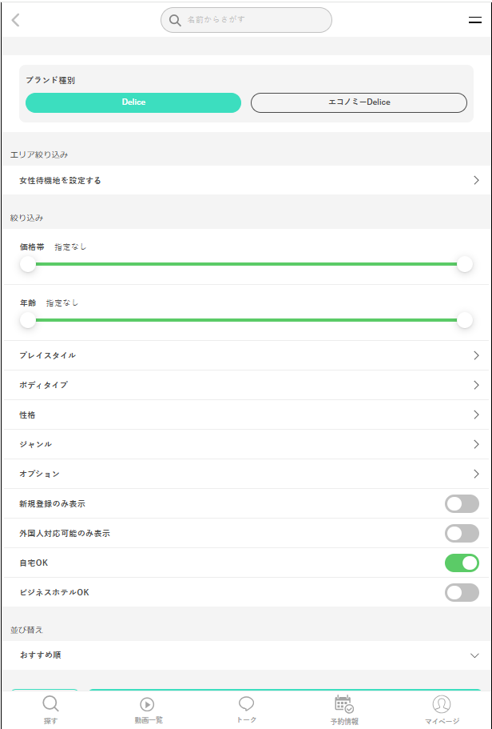Image resolution: width=492 pixels, height=729 pixels.
Task: Select the Delice brand tab
Action: [x=133, y=102]
